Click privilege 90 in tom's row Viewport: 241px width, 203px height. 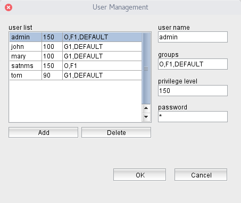pos(52,75)
